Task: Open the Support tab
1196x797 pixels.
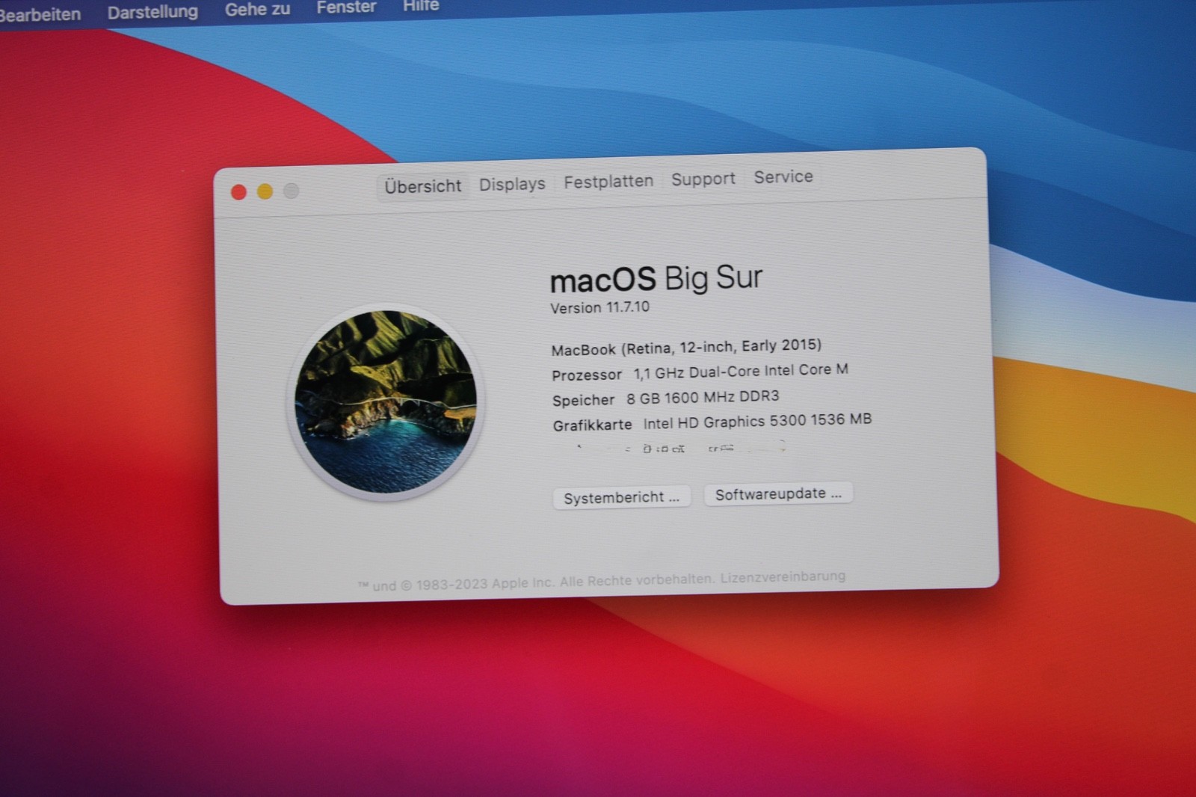Action: point(703,179)
